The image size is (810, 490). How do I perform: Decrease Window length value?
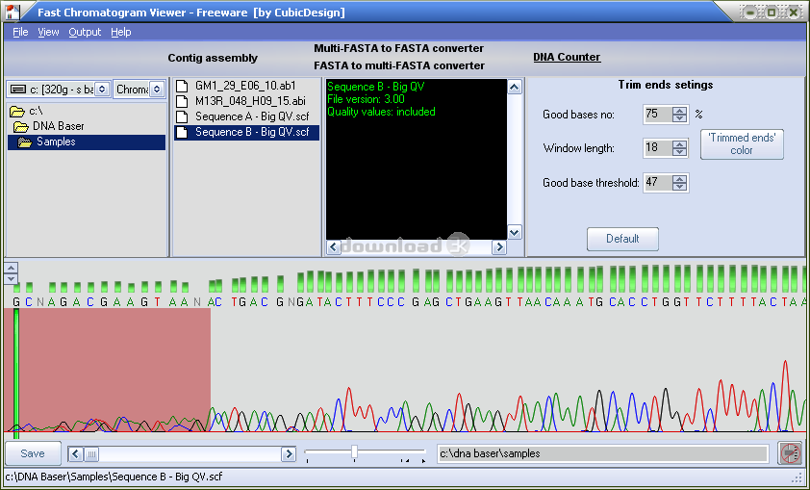click(680, 152)
